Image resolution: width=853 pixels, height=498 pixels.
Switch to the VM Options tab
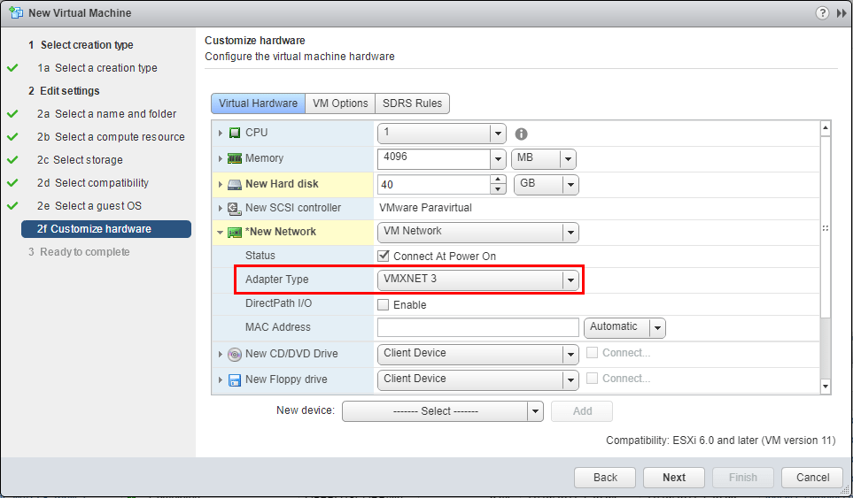point(340,103)
